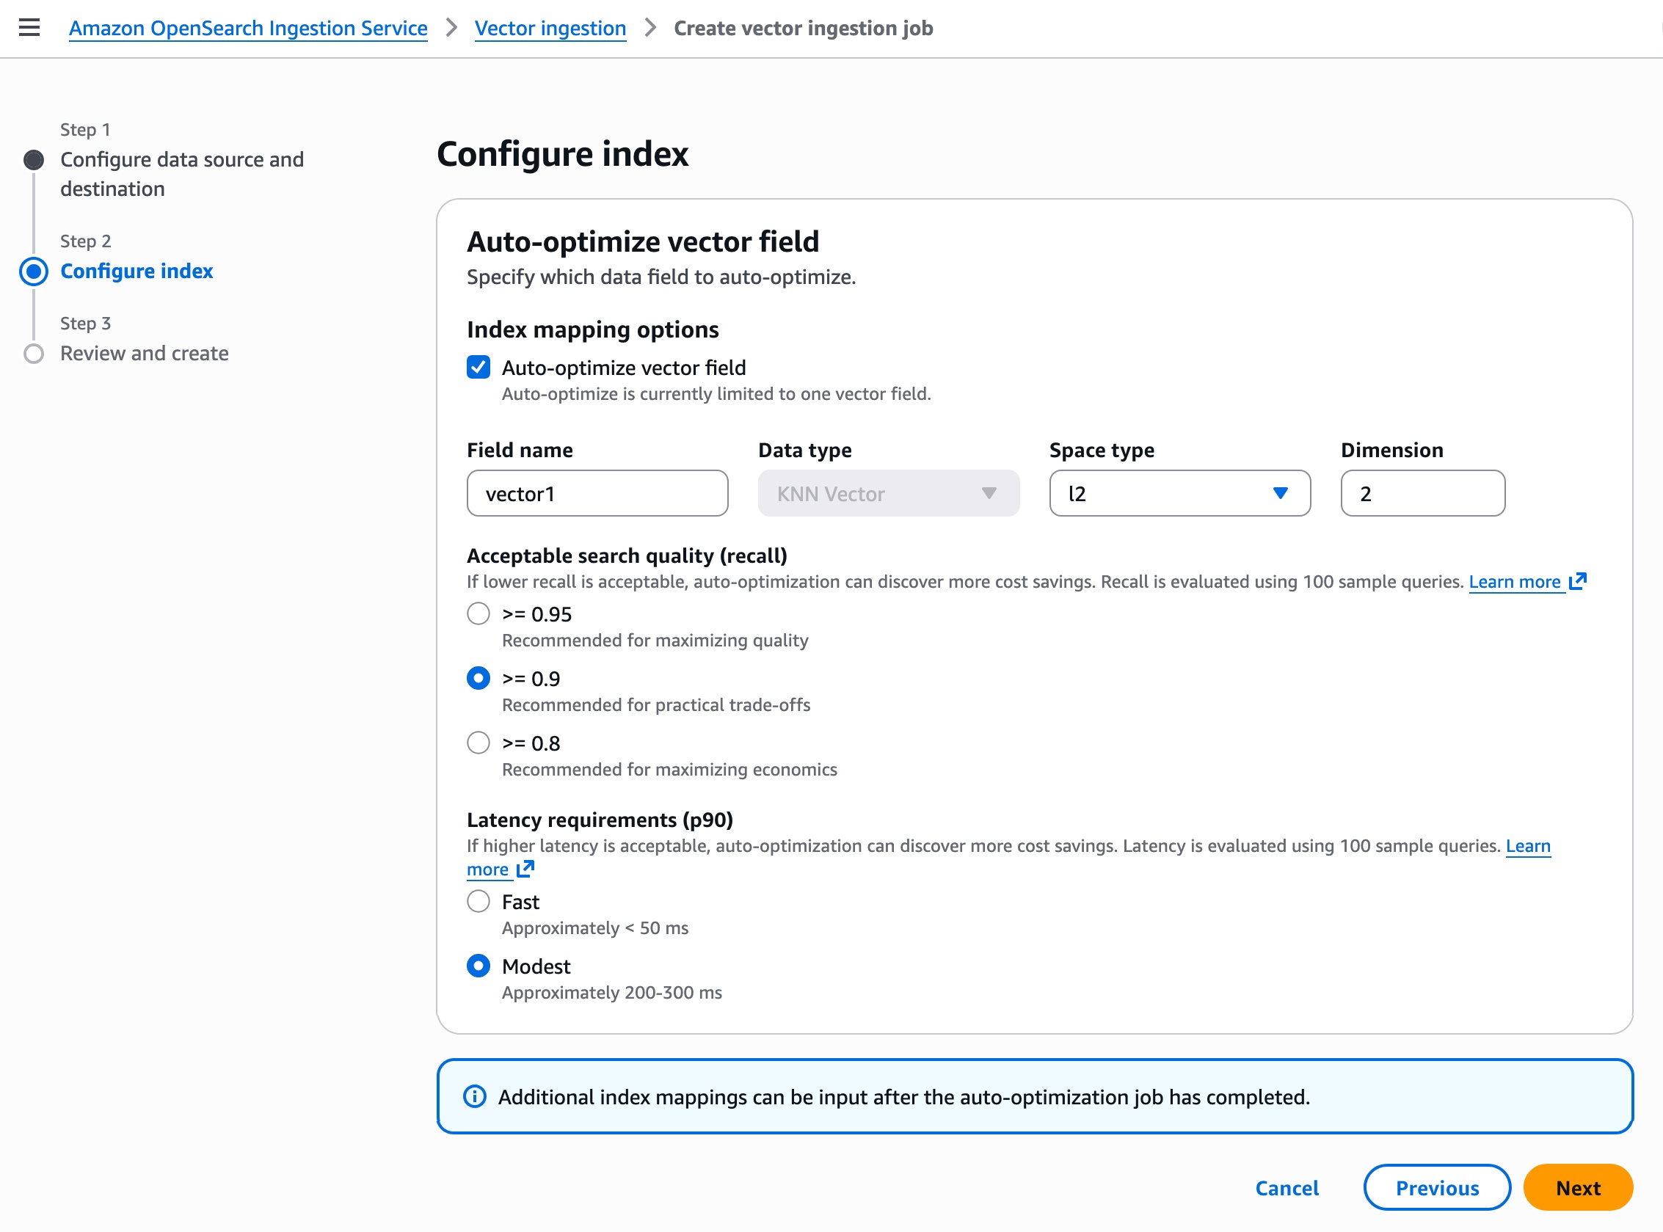
Task: Click the info icon in the alert banner
Action: pos(474,1096)
